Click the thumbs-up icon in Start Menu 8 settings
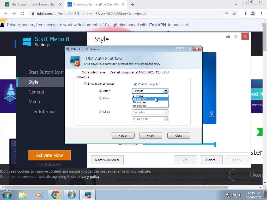 point(228,36)
